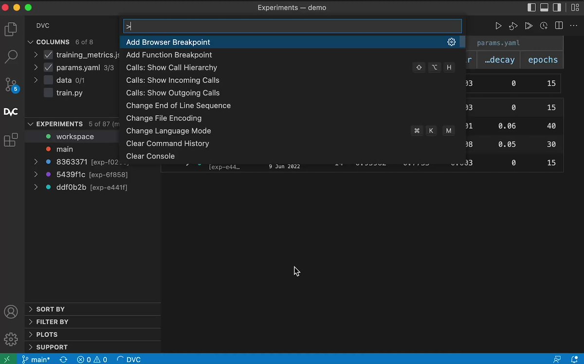The image size is (584, 364).
Task: Open Source Control view with badge 5
Action: coord(11,85)
